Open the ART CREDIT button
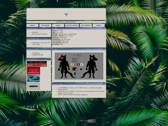 (86, 26)
